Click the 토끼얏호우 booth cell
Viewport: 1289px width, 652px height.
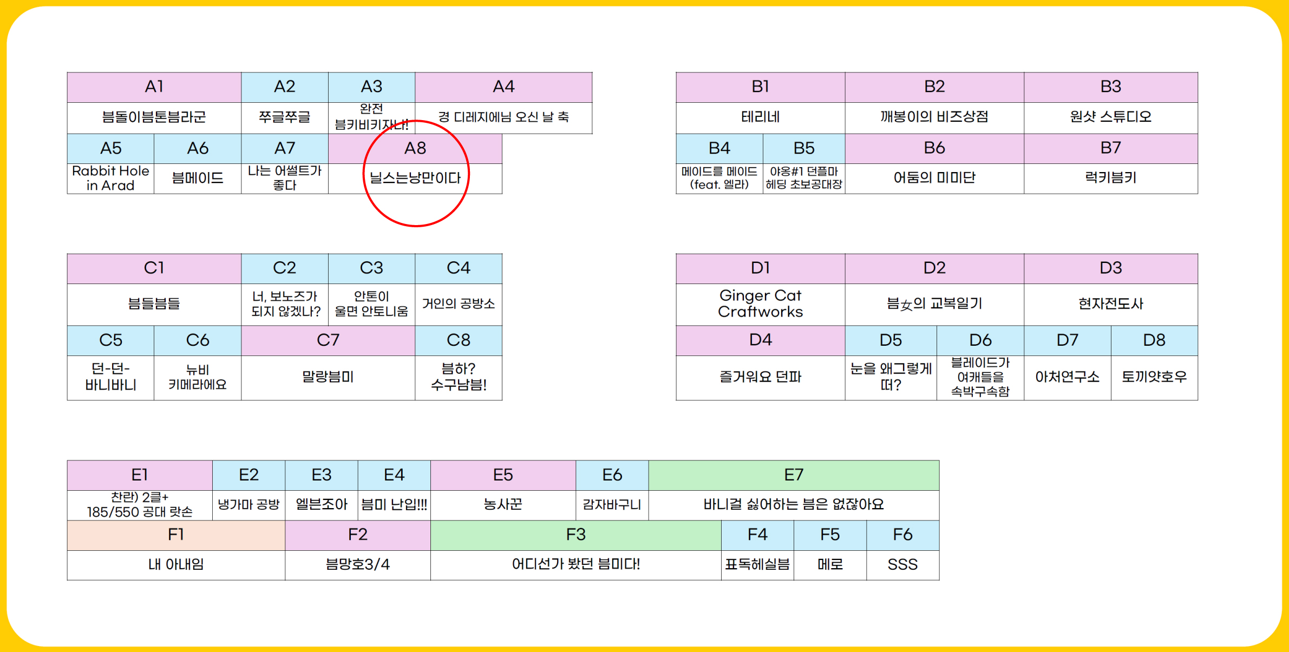[x=1154, y=377]
